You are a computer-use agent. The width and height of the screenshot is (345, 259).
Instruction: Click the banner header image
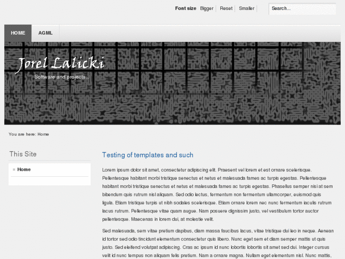pos(173,83)
